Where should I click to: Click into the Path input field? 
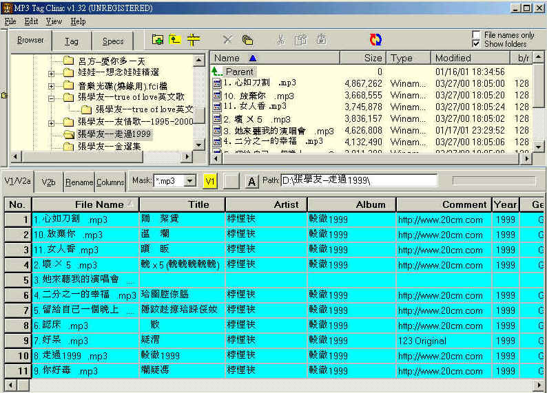(359, 180)
